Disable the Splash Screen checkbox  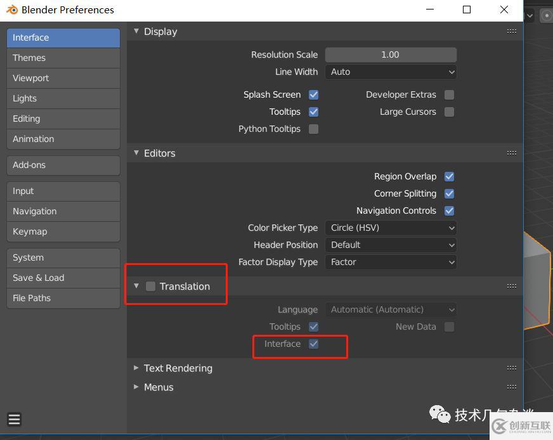313,94
